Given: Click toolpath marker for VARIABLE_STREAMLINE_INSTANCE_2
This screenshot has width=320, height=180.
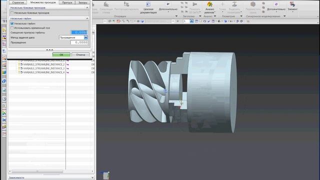Looking at the screenshot, I should (67, 64).
